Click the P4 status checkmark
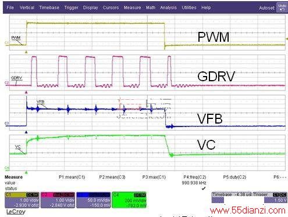This screenshot has height=217, width=288. tap(204, 188)
